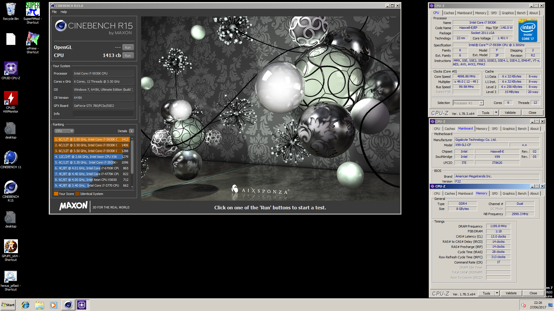The height and width of the screenshot is (311, 554).
Task: Click the Identical System brown swatch
Action: coord(77,194)
